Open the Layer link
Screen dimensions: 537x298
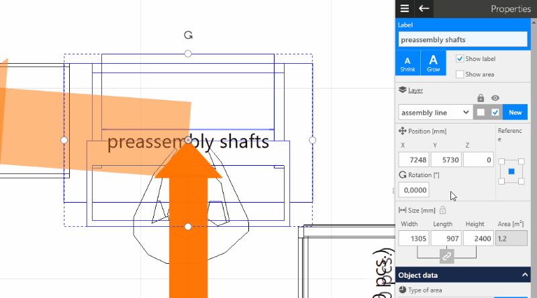416,90
